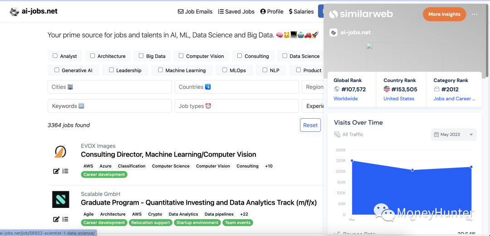This screenshot has height=236, width=490.
Task: Open the Similarweb three-dots options menu
Action: [x=475, y=14]
